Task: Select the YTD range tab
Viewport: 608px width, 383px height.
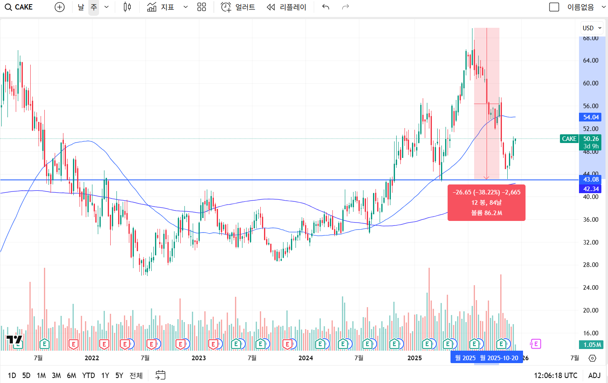Action: 89,375
